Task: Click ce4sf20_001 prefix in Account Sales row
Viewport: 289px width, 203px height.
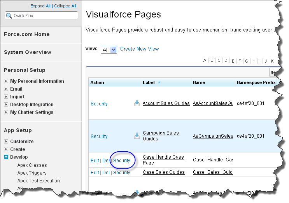Action: pyautogui.click(x=250, y=103)
